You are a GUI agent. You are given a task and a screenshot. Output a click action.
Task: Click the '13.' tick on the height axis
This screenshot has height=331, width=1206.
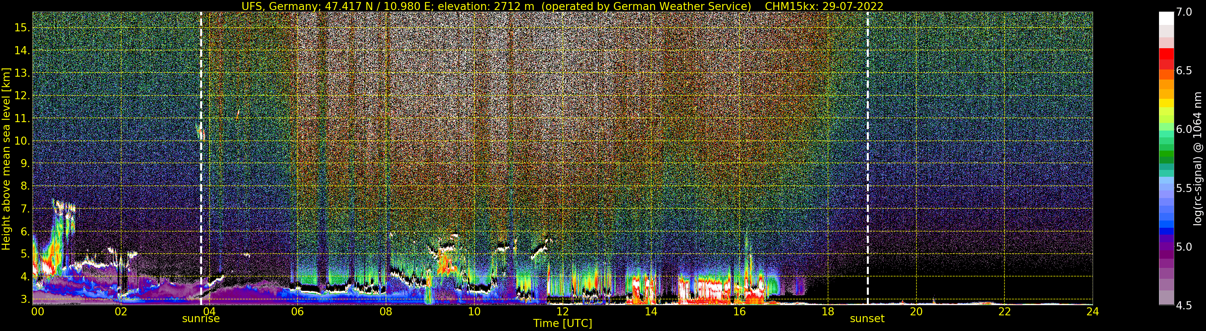pos(22,73)
